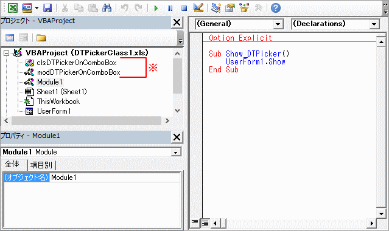389x231 pixels.
Task: Select ThisWorkbook in project tree
Action: coord(58,102)
